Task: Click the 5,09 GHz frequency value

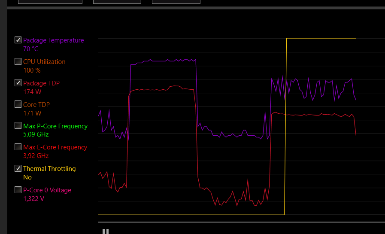Action: pyautogui.click(x=36, y=134)
